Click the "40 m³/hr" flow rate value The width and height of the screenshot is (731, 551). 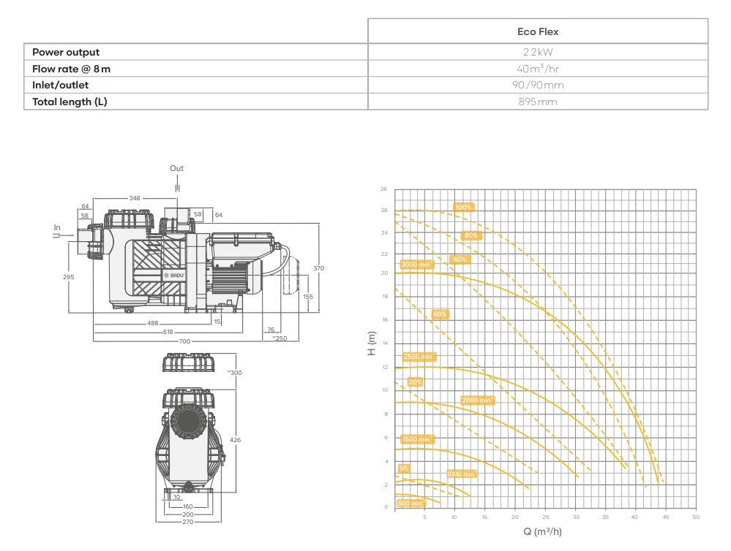(x=538, y=69)
